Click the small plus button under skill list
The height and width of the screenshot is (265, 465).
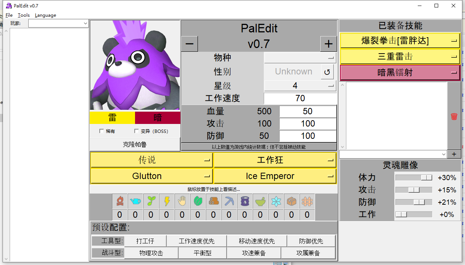[x=454, y=154]
